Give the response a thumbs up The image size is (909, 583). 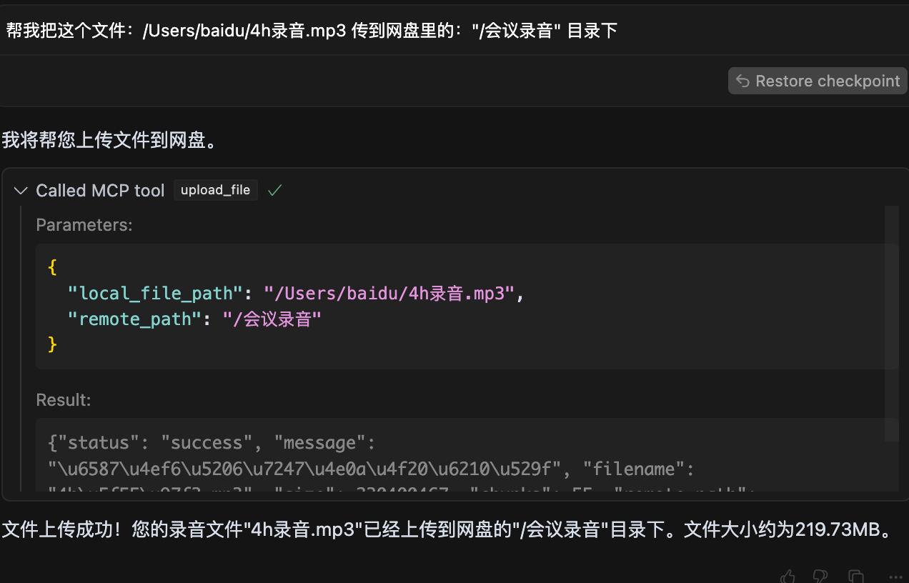click(x=788, y=576)
